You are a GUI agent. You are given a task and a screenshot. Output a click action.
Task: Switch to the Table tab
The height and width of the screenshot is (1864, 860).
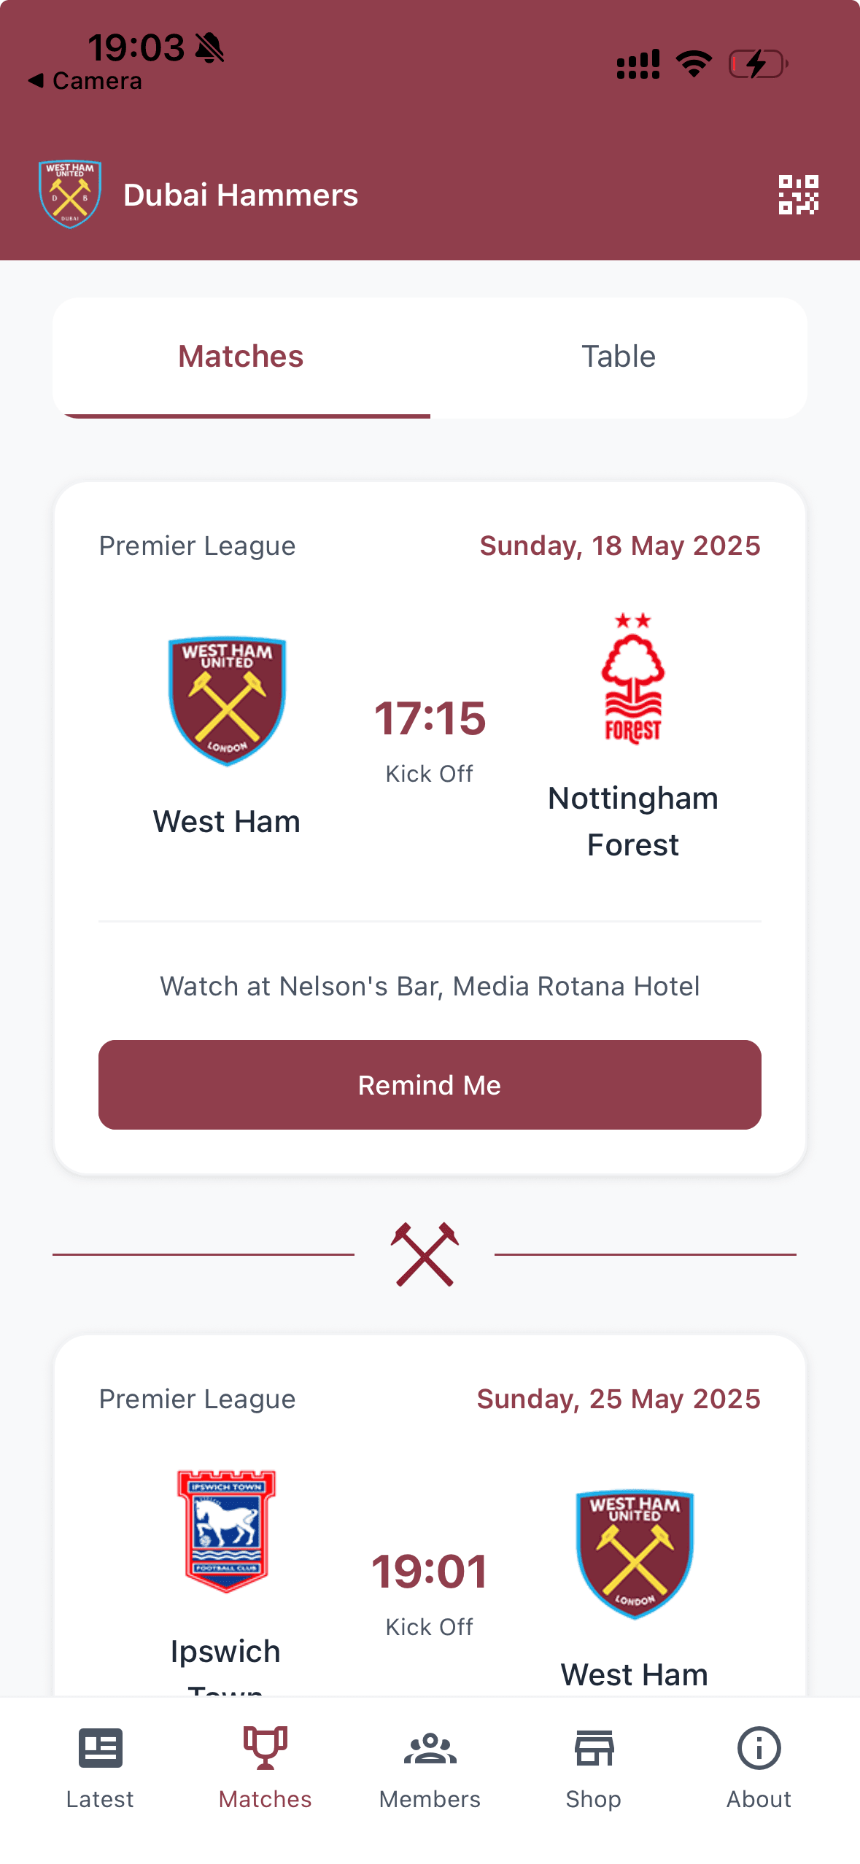[x=619, y=356]
